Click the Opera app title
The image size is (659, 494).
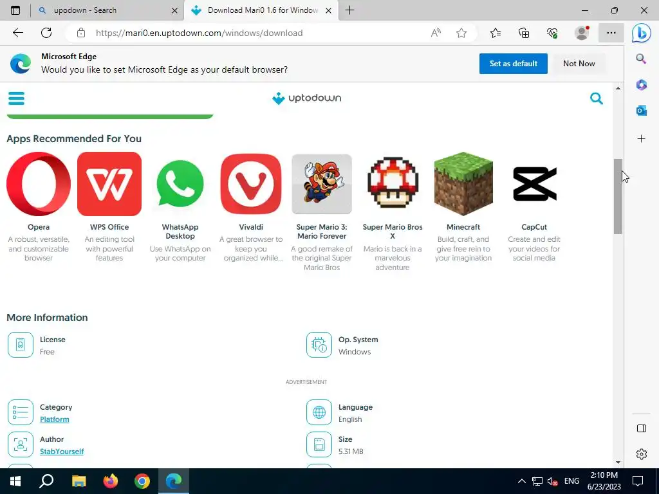click(x=39, y=227)
